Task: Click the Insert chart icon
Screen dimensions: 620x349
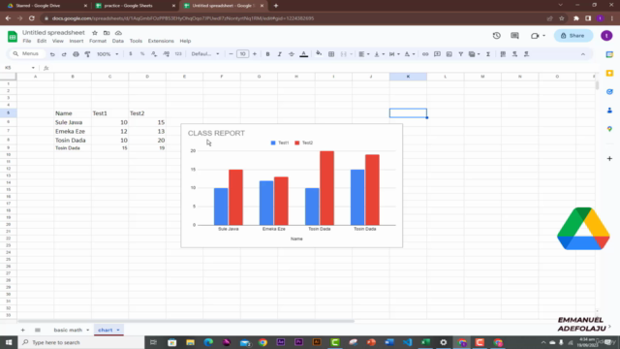Action: (x=449, y=54)
